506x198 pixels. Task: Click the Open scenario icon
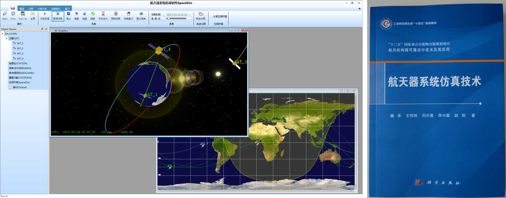5,15
